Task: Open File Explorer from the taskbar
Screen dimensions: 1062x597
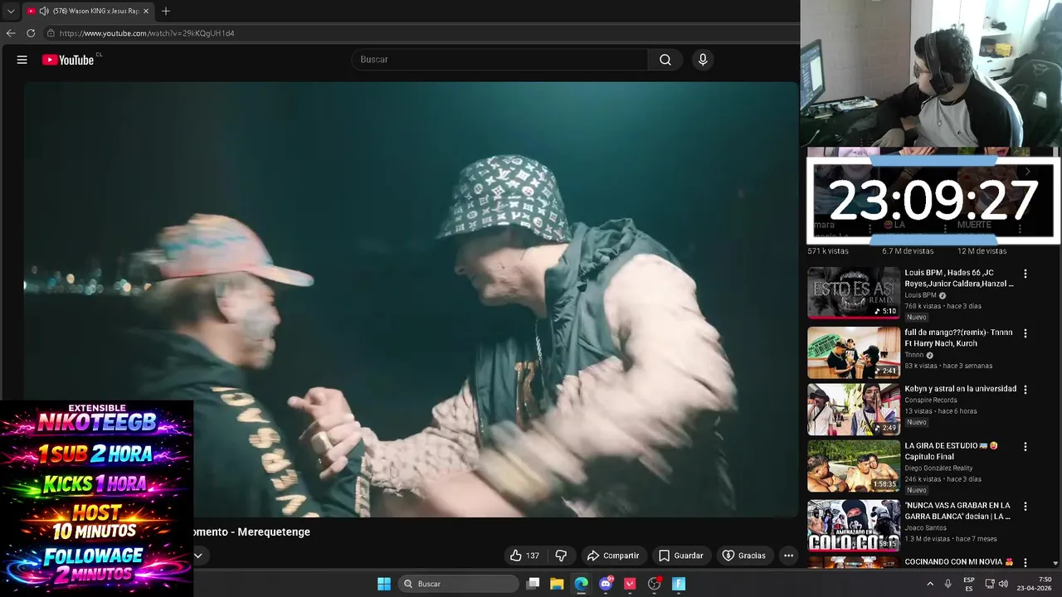Action: click(557, 584)
